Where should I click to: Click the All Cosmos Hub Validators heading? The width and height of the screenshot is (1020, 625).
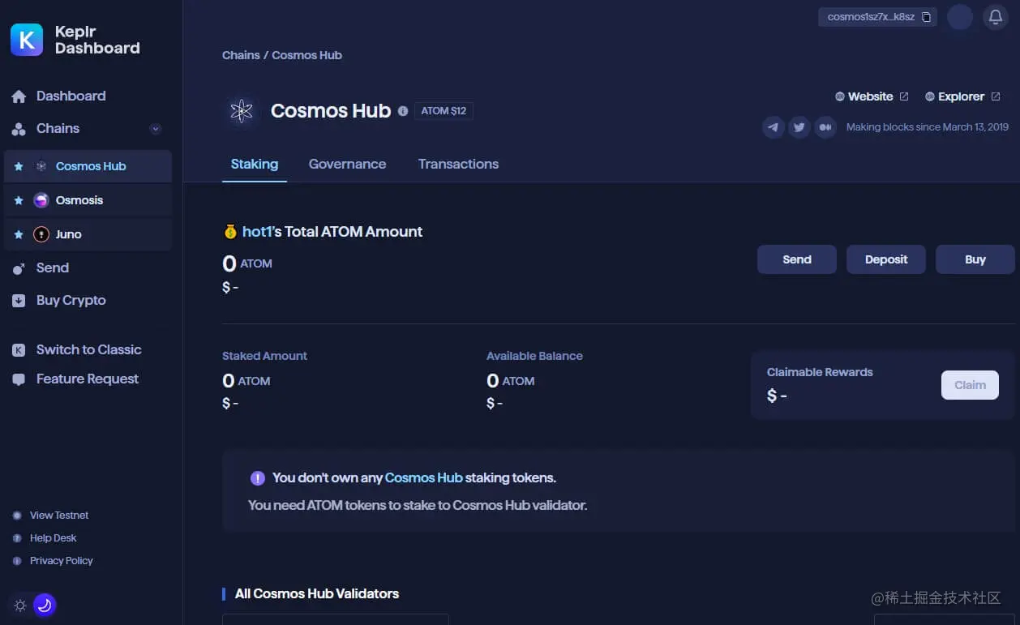pyautogui.click(x=317, y=593)
